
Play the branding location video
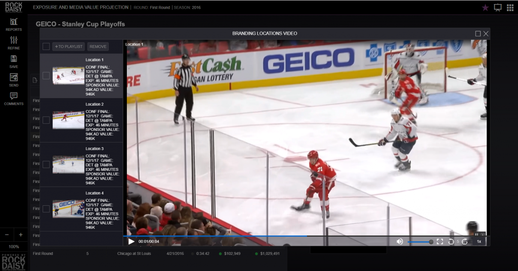point(131,241)
